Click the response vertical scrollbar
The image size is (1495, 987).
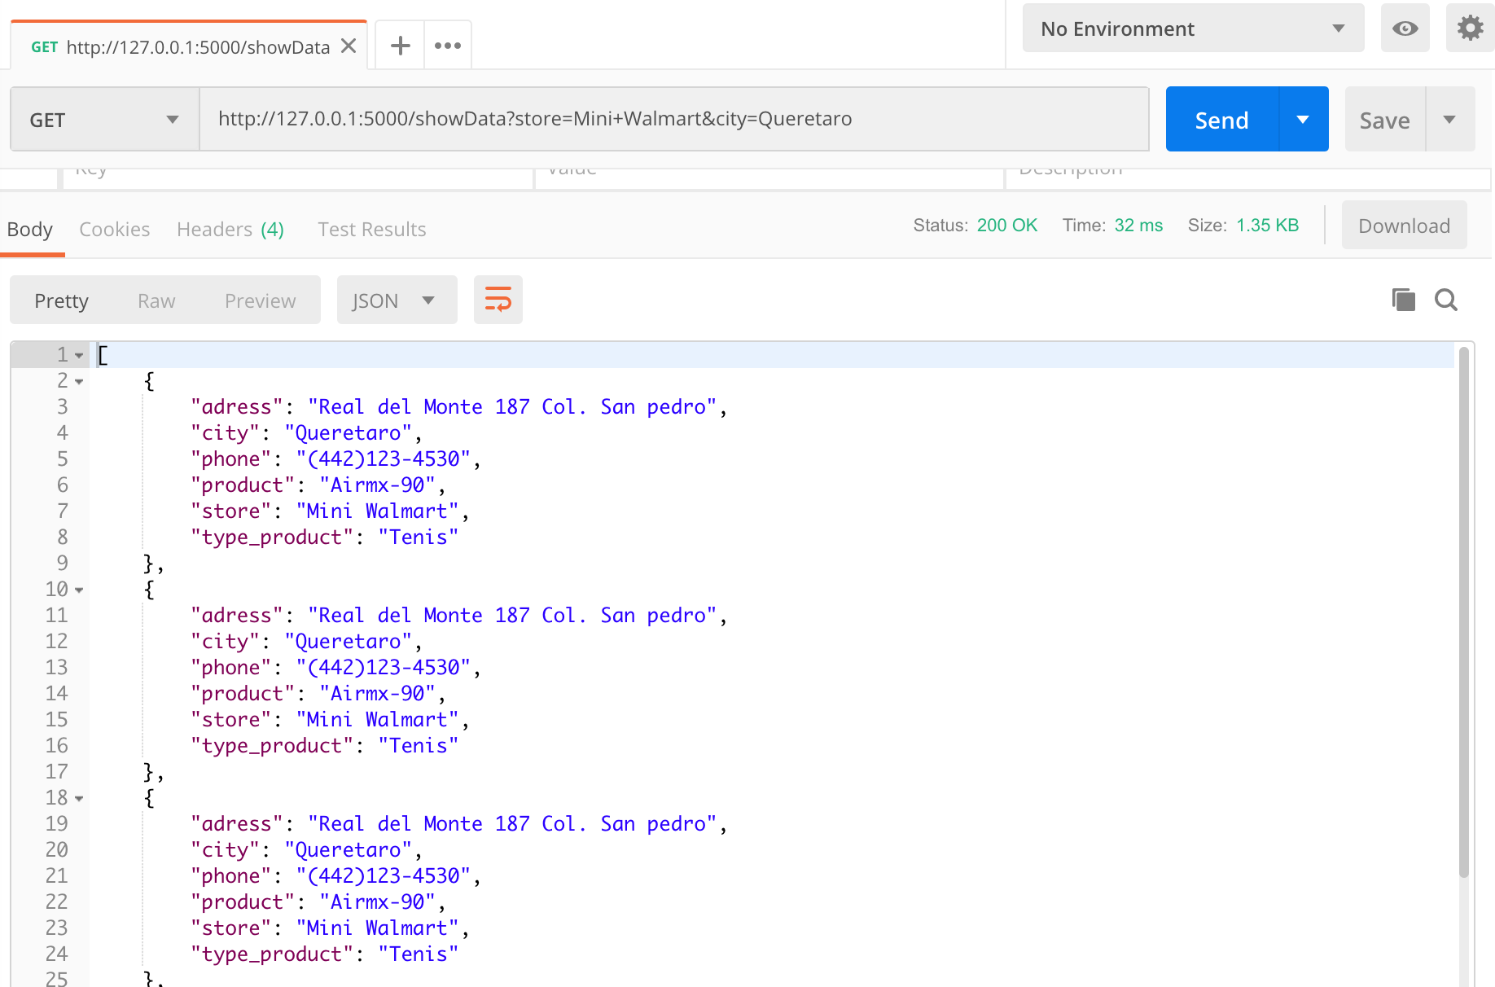click(1463, 611)
